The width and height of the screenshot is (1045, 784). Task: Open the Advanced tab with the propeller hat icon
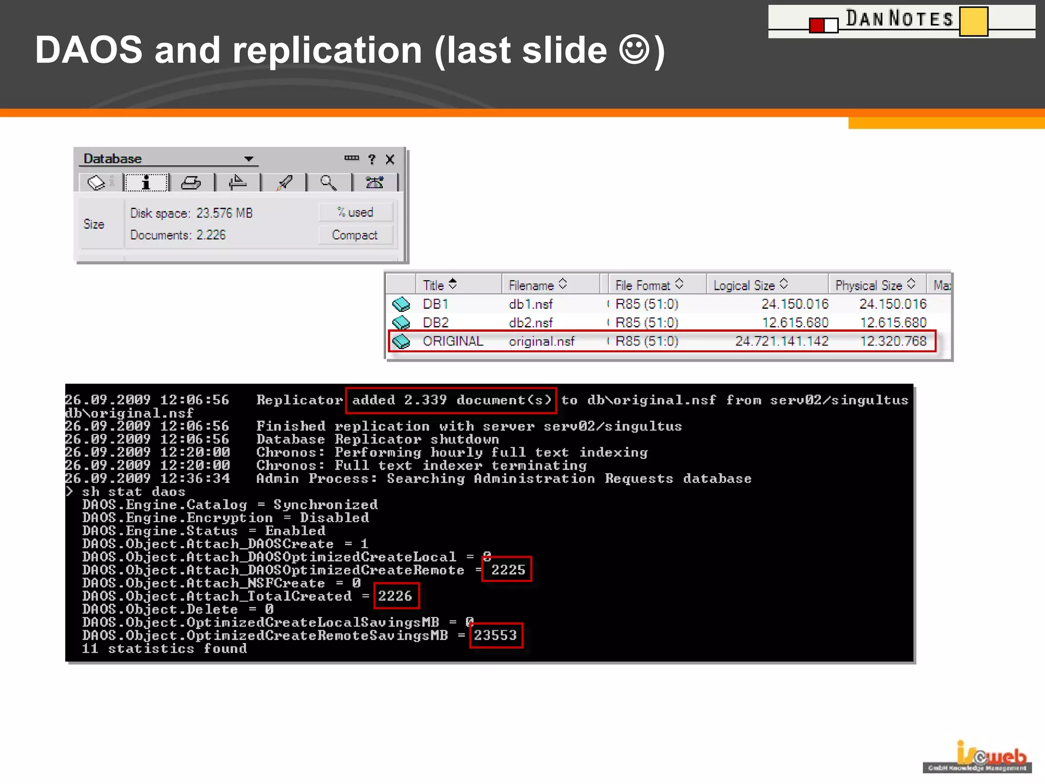pos(375,182)
